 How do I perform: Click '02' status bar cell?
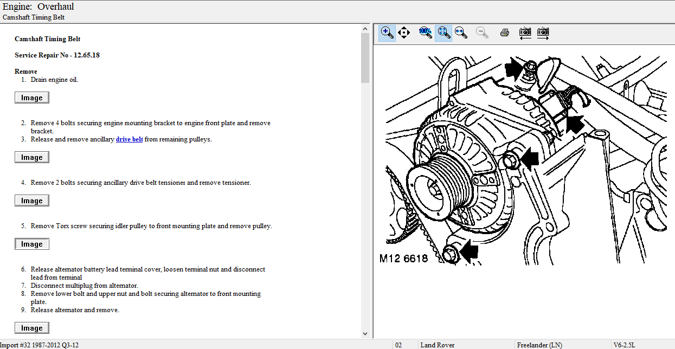[x=398, y=345]
